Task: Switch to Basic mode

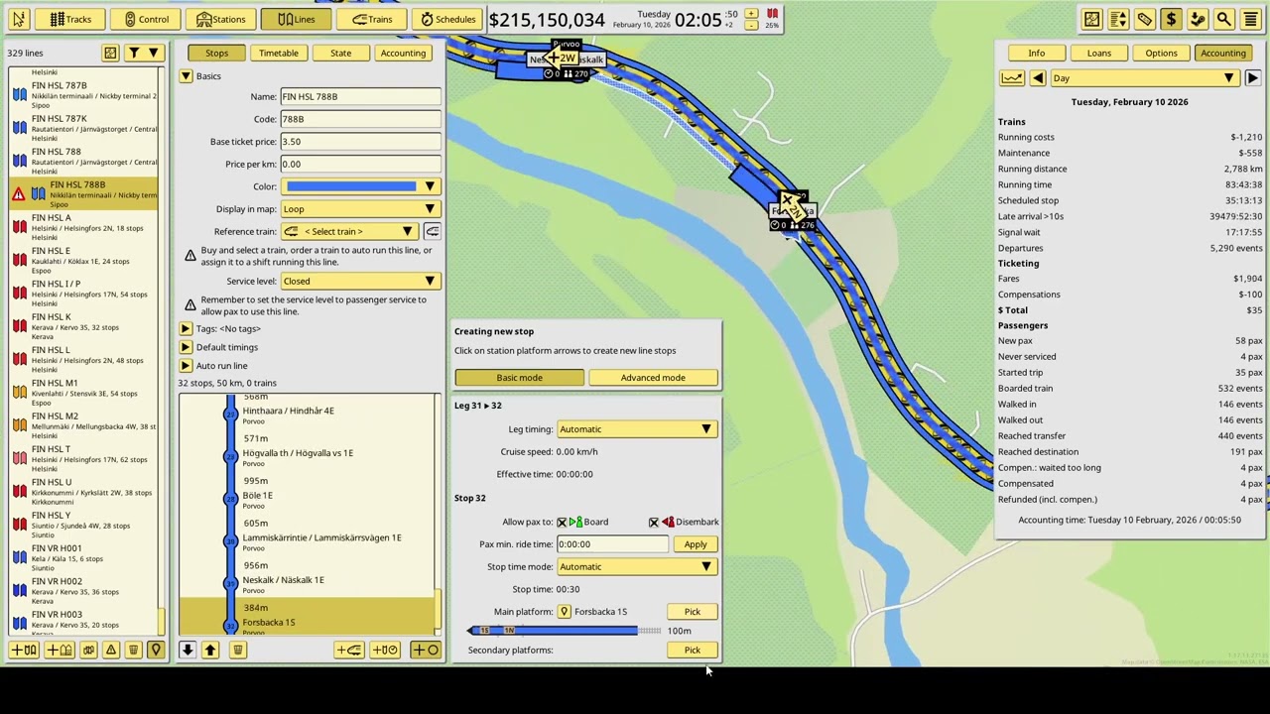Action: click(520, 377)
